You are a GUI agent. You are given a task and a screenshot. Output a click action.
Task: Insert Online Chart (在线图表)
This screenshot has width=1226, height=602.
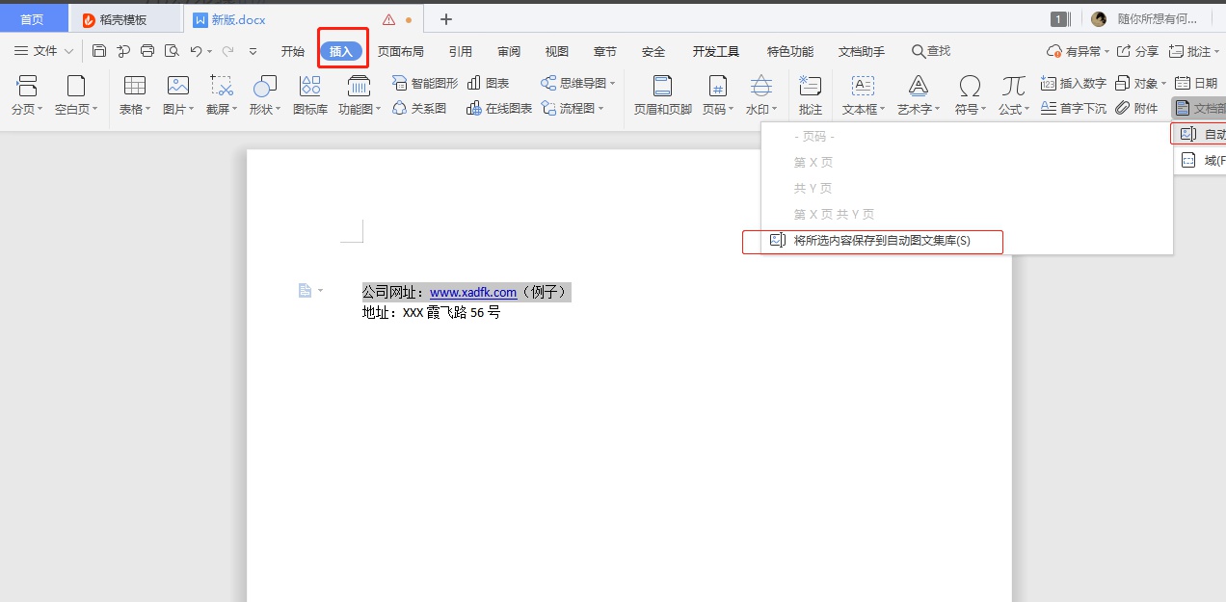click(x=499, y=109)
